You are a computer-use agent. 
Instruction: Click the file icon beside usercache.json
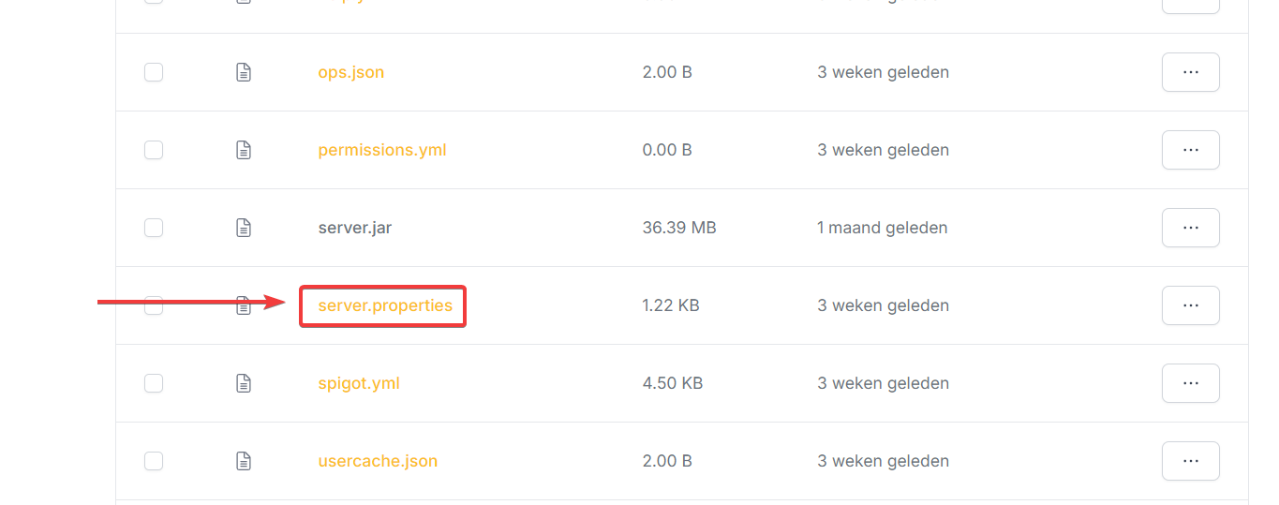click(x=244, y=461)
